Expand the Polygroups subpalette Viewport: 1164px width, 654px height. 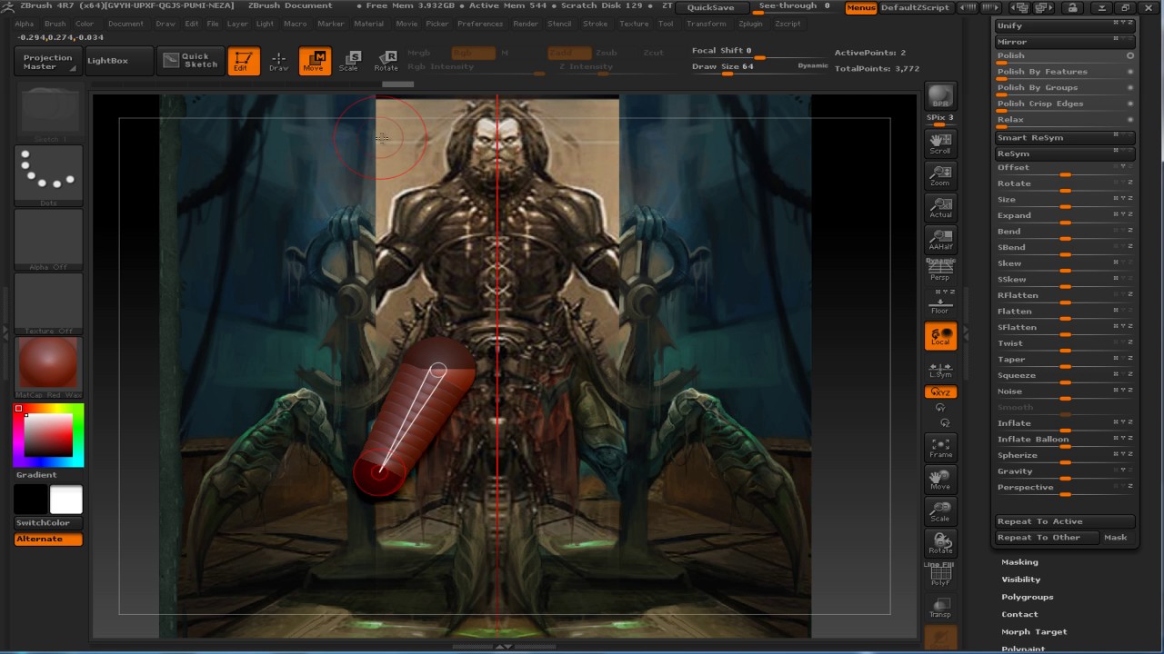1028,597
